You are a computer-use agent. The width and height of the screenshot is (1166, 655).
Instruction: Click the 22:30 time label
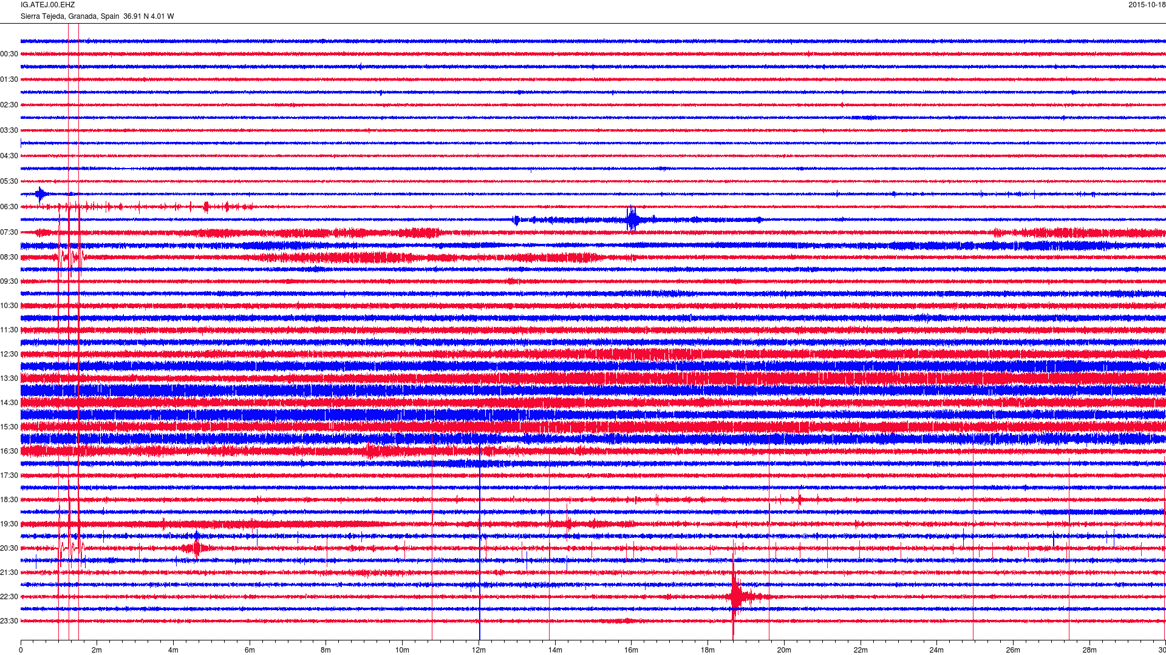9,597
